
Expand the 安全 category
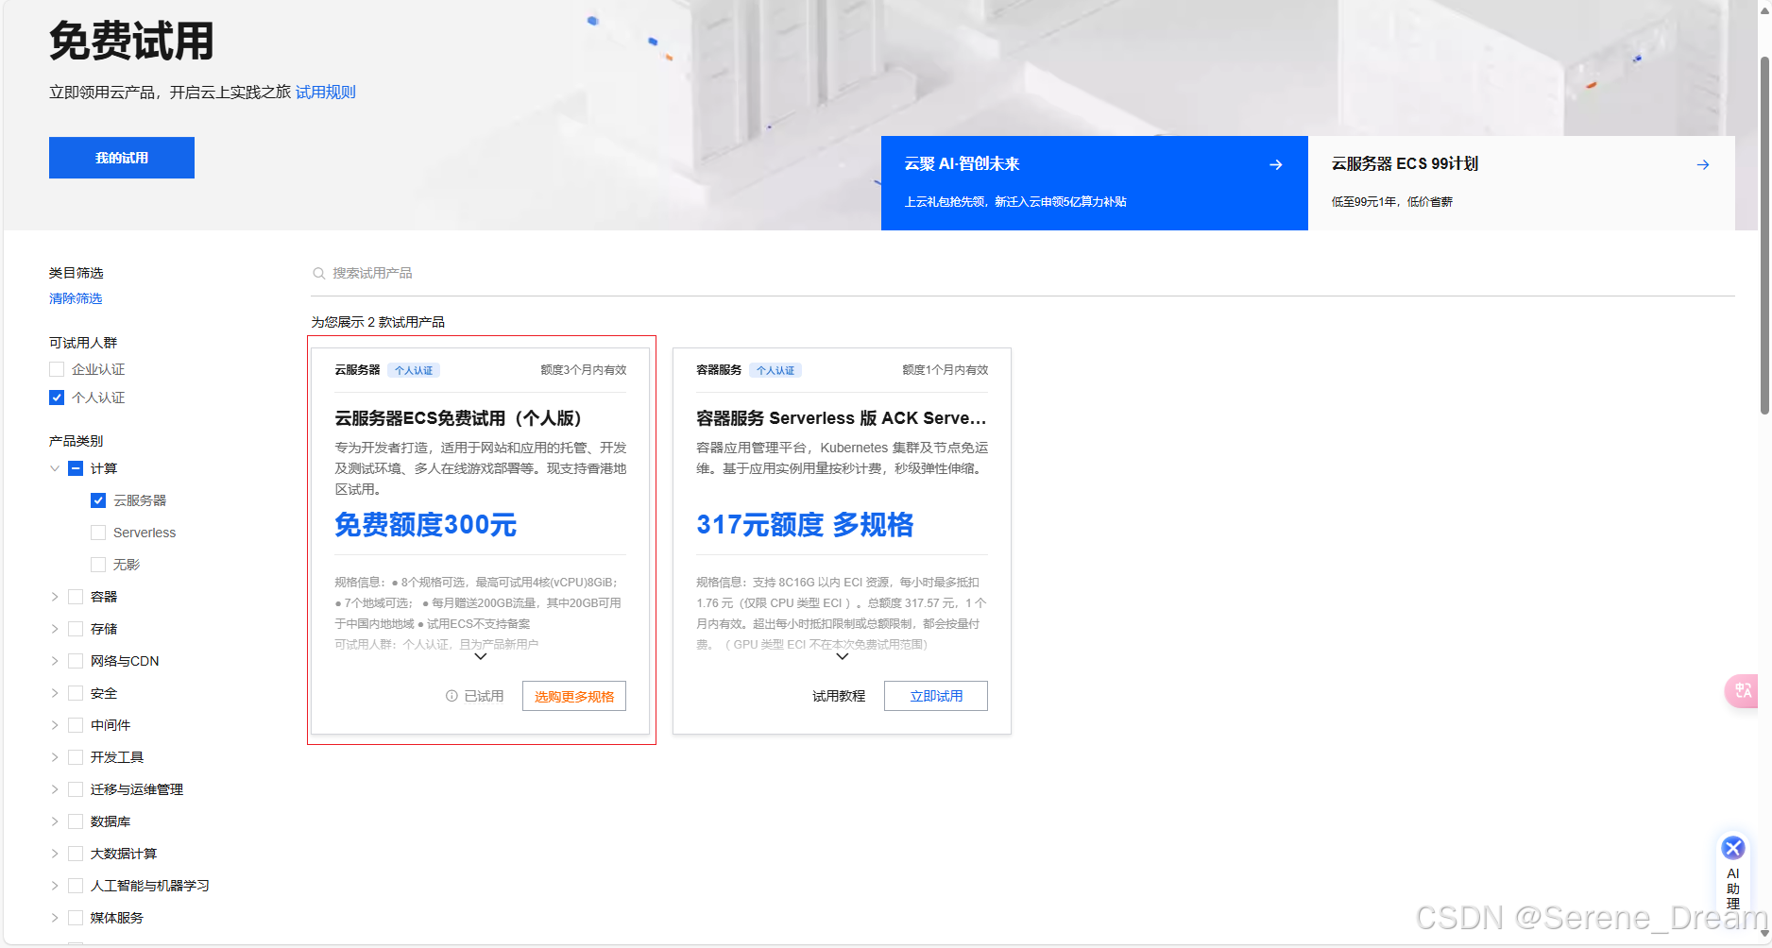(x=54, y=693)
